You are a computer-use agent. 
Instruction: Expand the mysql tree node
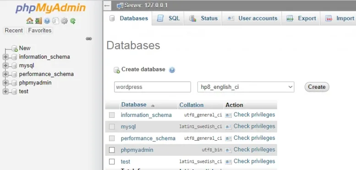coord(5,66)
